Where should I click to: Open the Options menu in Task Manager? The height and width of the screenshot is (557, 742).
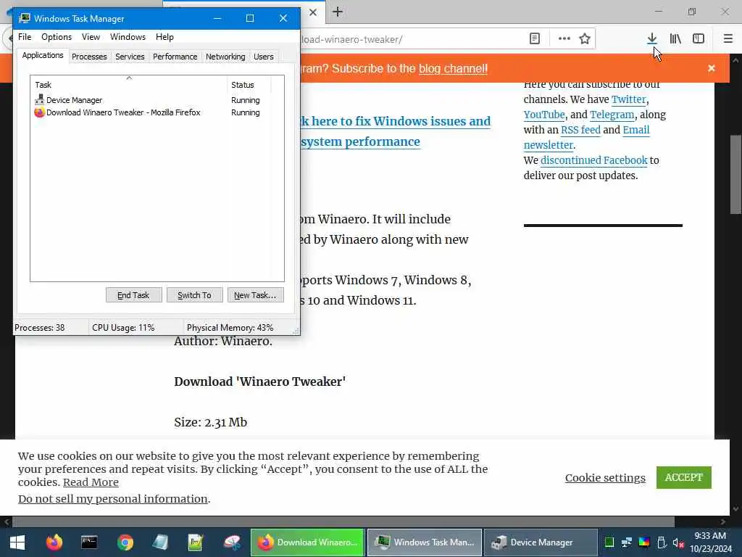(57, 37)
